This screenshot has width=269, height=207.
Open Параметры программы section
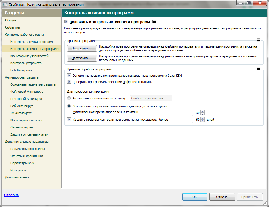[28, 149]
